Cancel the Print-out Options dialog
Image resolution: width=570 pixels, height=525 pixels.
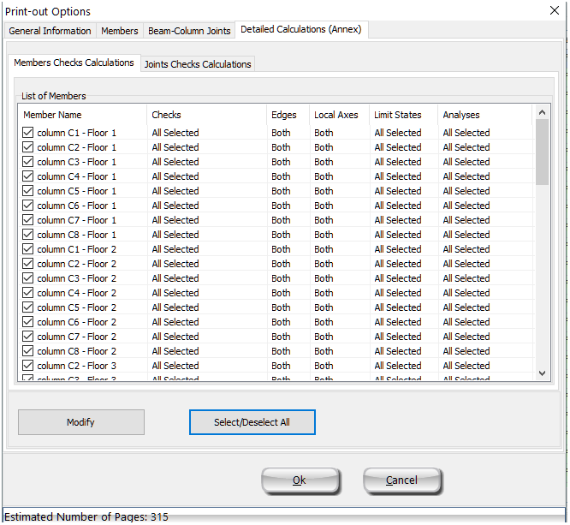click(x=401, y=480)
